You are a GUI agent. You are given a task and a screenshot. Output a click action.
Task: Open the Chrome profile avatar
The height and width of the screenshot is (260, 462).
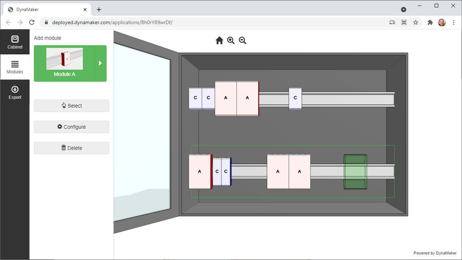pyautogui.click(x=442, y=23)
